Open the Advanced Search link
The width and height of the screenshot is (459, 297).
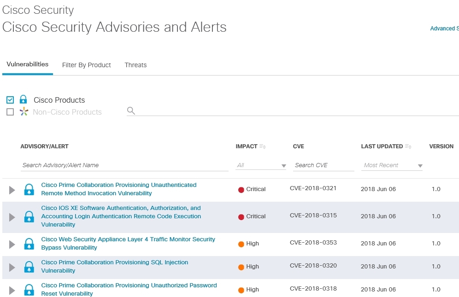[444, 29]
